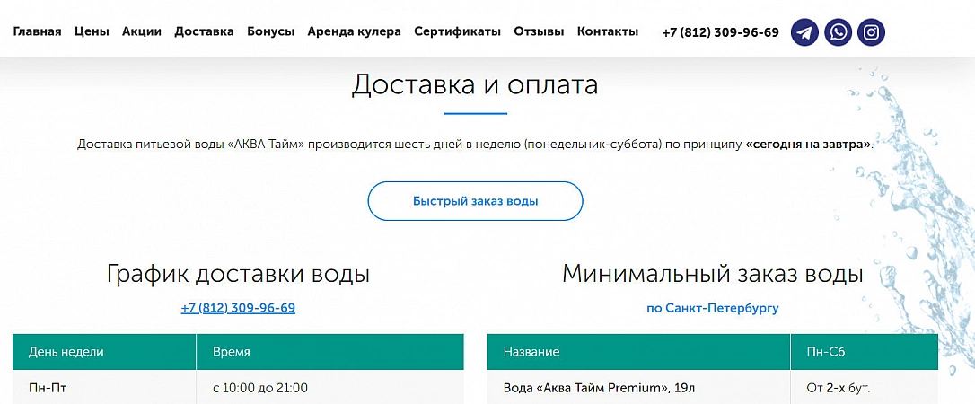This screenshot has height=404, width=975.
Task: Open Аренда кулера page
Action: [354, 31]
